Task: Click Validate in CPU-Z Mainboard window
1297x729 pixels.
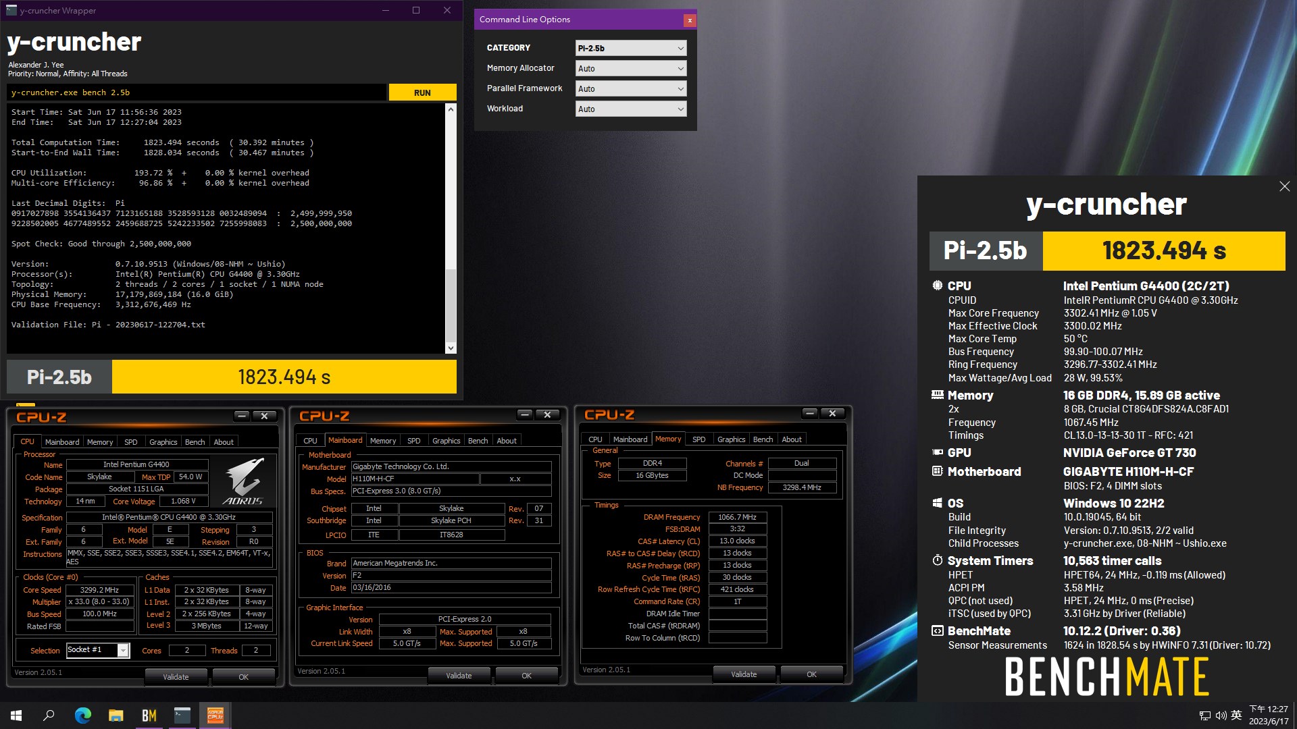Action: point(459,676)
